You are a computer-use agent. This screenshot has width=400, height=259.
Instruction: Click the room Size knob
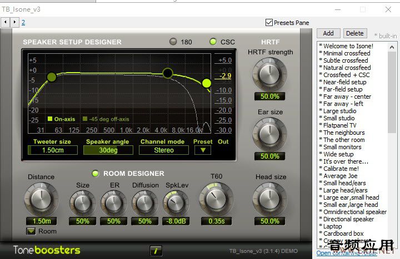(x=82, y=203)
